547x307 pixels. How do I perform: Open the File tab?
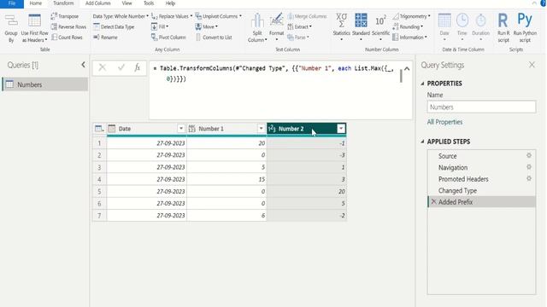(12, 3)
